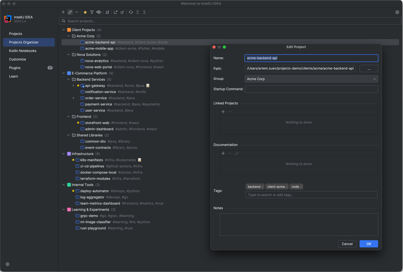The height and width of the screenshot is (272, 403).
Task: Click the Startup Command input field
Action: 311,89
